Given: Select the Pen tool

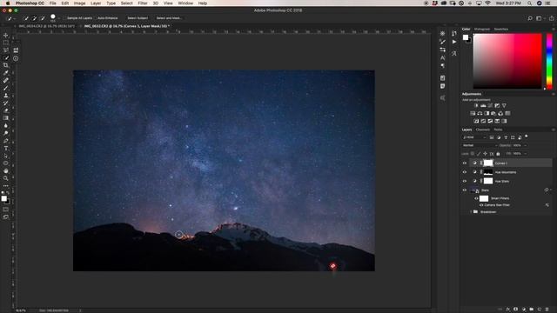Looking at the screenshot, I should tap(6, 141).
